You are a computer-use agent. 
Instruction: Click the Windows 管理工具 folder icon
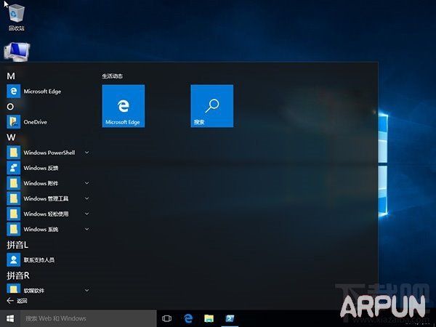[x=14, y=198]
